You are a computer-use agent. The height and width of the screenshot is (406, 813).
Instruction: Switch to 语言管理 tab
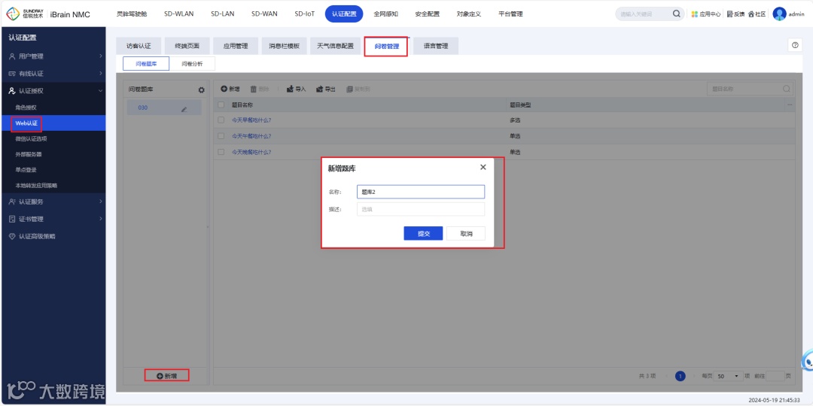click(x=436, y=46)
